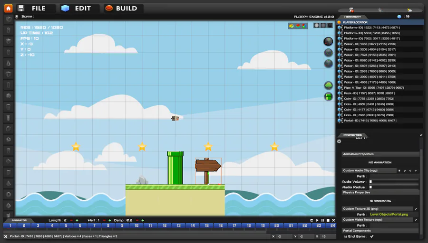The height and width of the screenshot is (243, 428).
Task: Pause the animation in the Animator
Action: tap(322, 220)
